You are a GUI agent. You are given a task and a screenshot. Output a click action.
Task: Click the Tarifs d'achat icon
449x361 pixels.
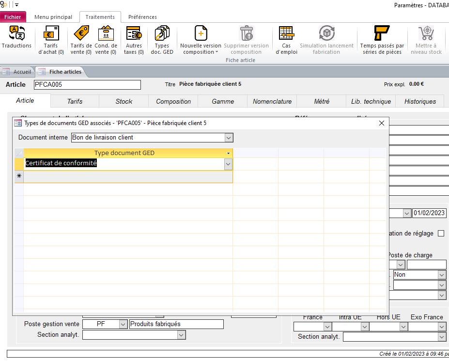(51, 34)
